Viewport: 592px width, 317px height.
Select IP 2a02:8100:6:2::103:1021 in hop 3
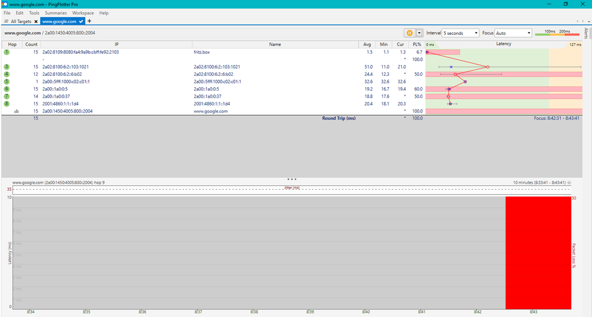[x=65, y=67]
